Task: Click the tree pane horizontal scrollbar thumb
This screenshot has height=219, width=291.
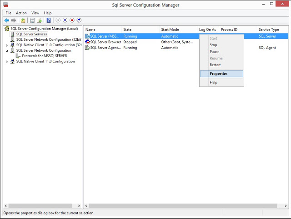Action: tap(40, 206)
